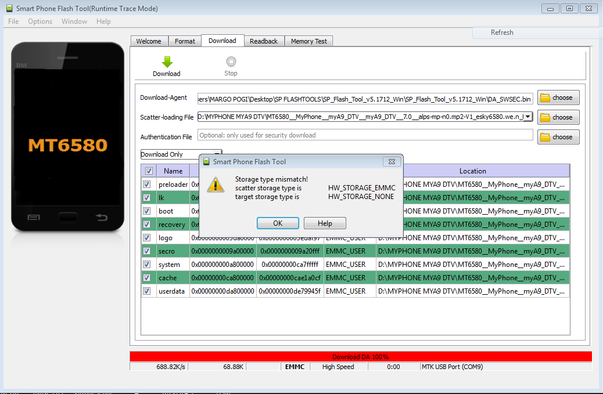Click the EMMC status bar entry
This screenshot has width=603, height=394.
pyautogui.click(x=295, y=367)
